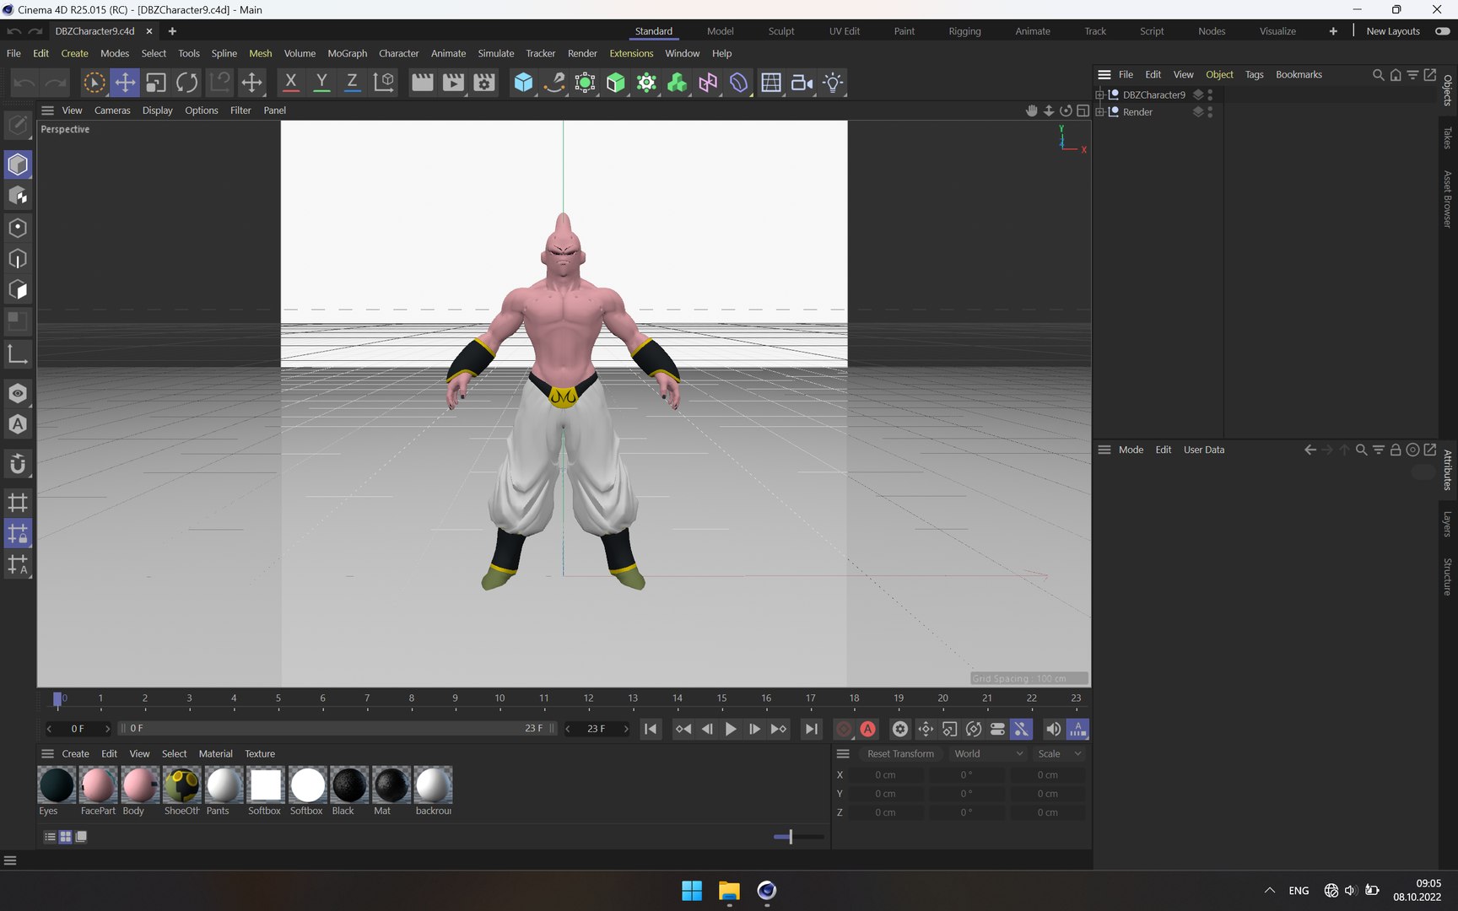Click frame 10 on the timeline ruler
The image size is (1458, 911).
[499, 698]
